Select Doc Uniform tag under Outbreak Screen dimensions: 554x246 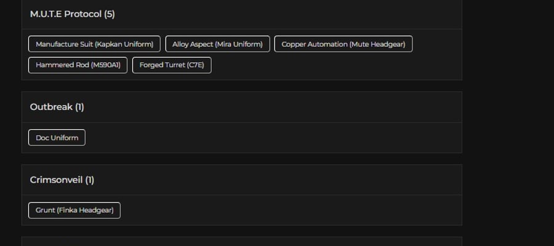point(57,138)
